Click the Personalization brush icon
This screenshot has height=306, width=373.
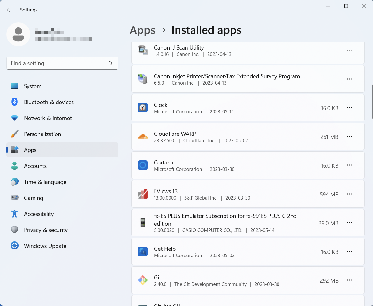(x=14, y=134)
